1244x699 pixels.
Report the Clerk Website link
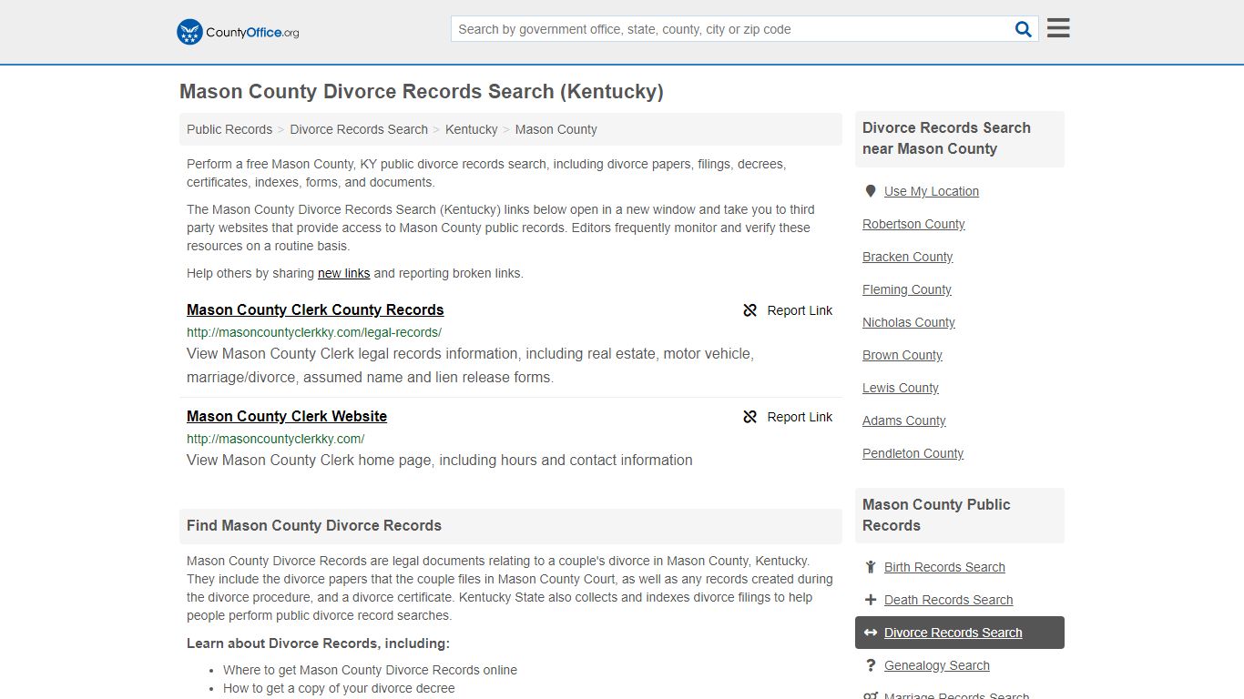[x=788, y=417]
